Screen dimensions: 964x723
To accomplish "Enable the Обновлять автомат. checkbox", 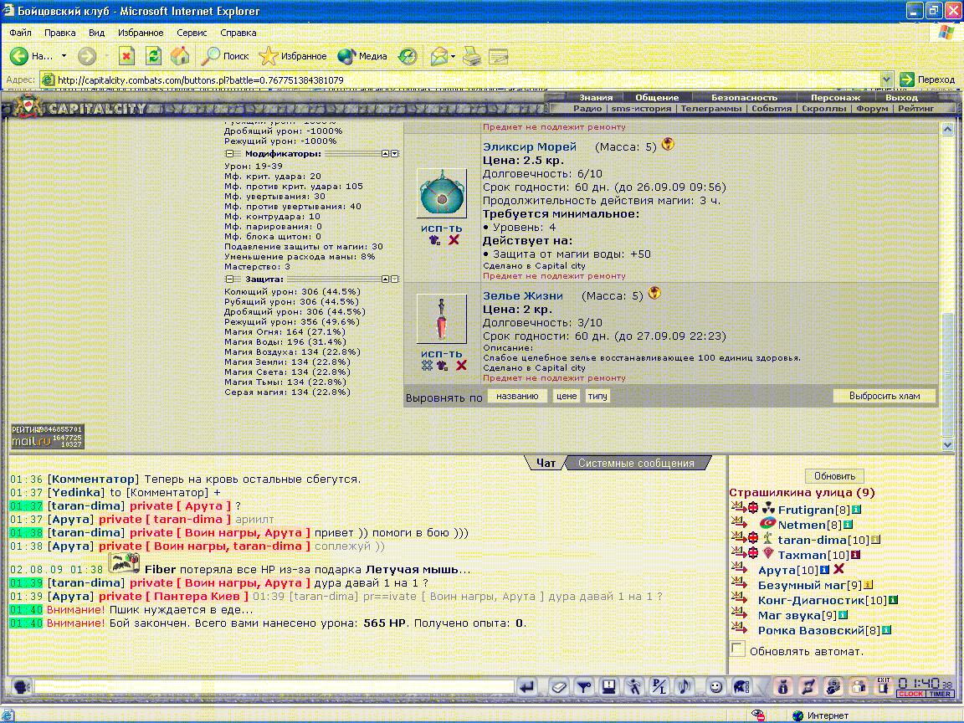I will (x=737, y=649).
